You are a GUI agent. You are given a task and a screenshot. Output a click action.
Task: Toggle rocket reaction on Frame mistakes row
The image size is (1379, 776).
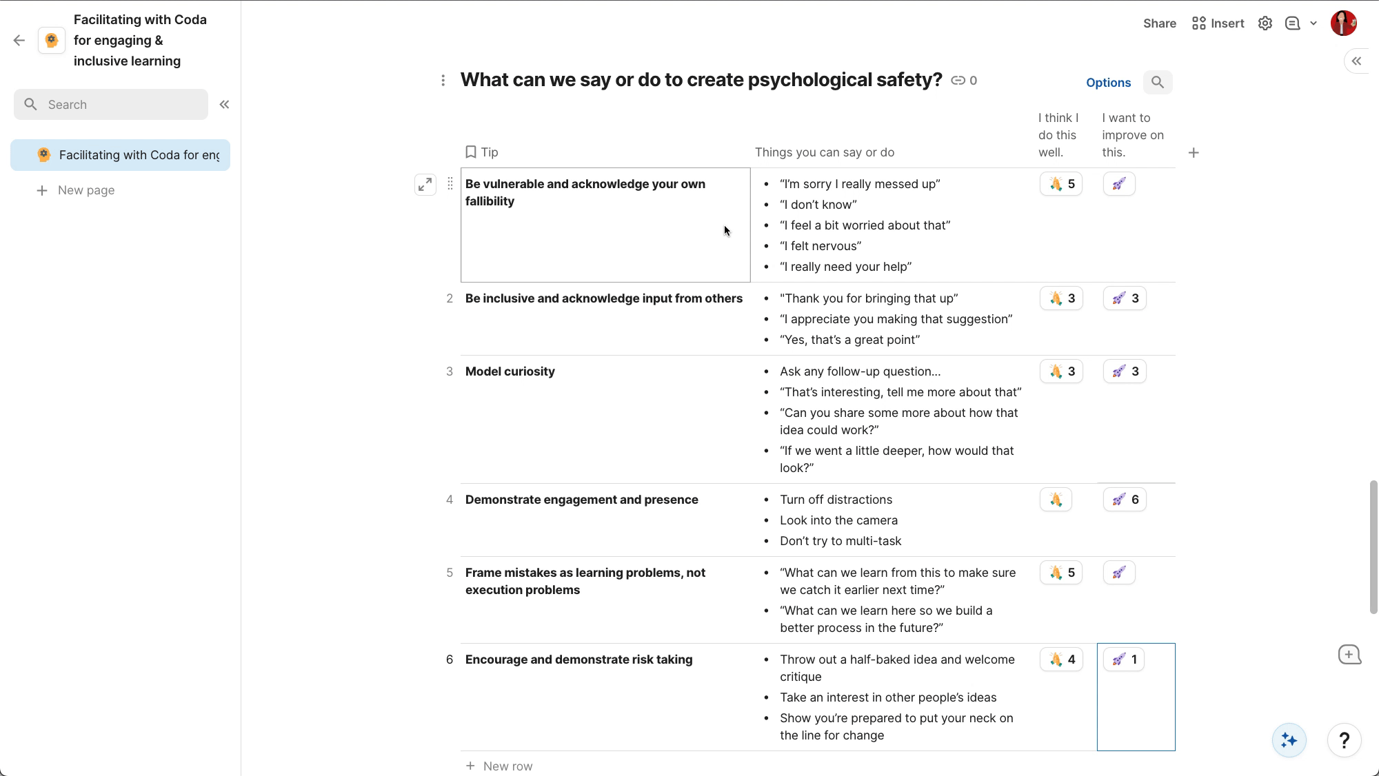point(1119,573)
